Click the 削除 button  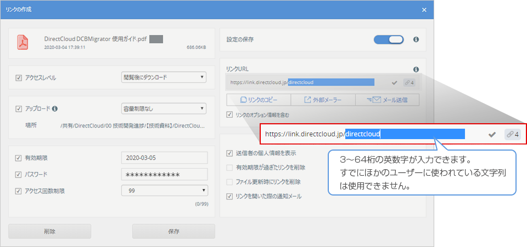tap(50, 231)
